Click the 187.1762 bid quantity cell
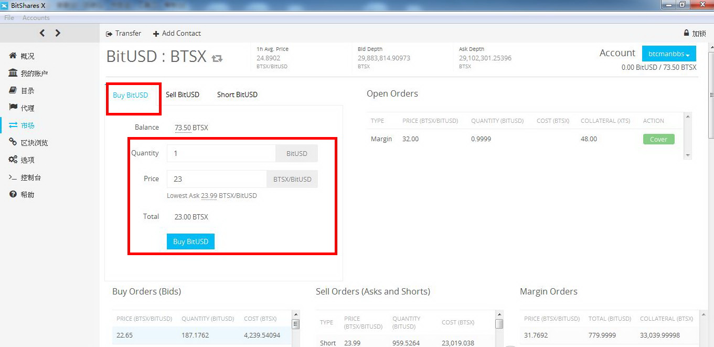This screenshot has height=347, width=714. pos(196,335)
